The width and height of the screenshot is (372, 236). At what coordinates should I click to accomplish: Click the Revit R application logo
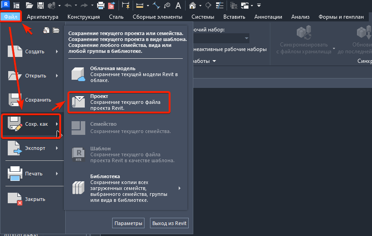point(5,5)
